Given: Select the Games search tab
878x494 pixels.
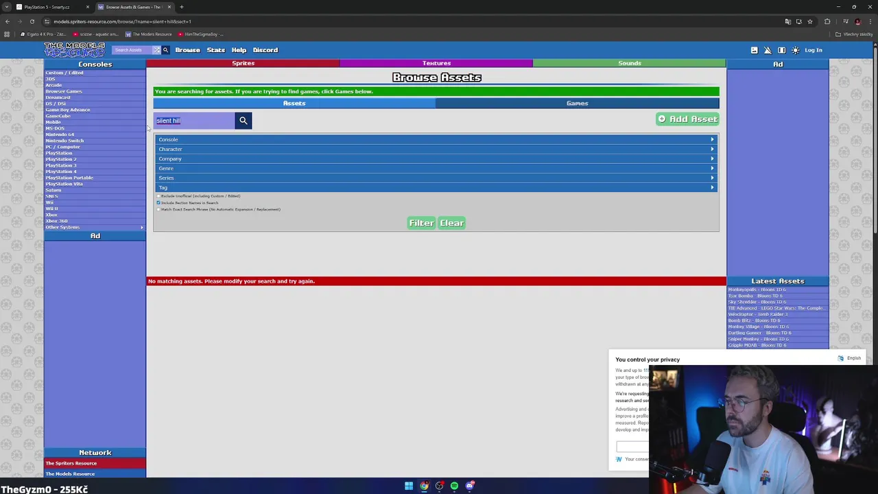Looking at the screenshot, I should coord(577,103).
